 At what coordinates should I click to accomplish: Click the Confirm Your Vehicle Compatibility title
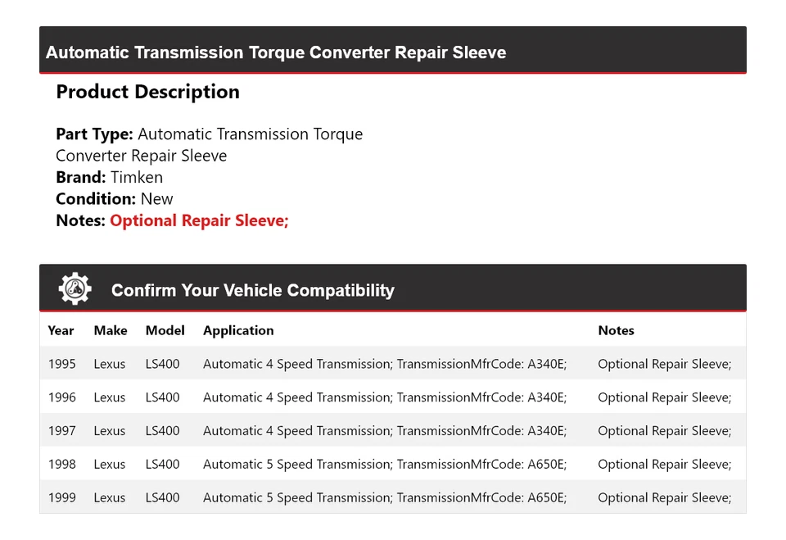click(253, 290)
